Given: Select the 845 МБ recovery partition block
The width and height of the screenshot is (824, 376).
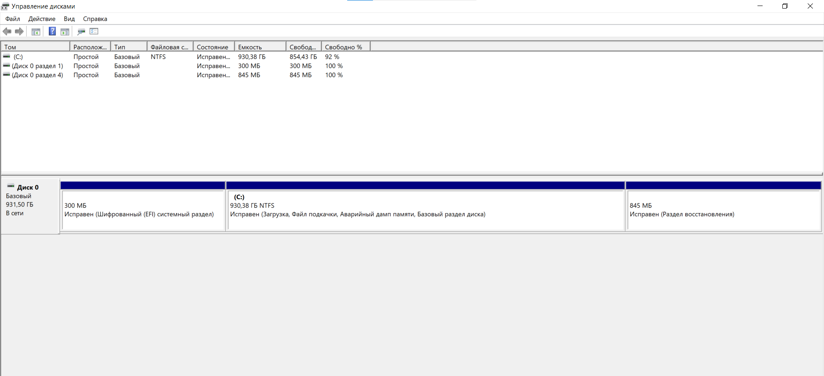Looking at the screenshot, I should [724, 206].
